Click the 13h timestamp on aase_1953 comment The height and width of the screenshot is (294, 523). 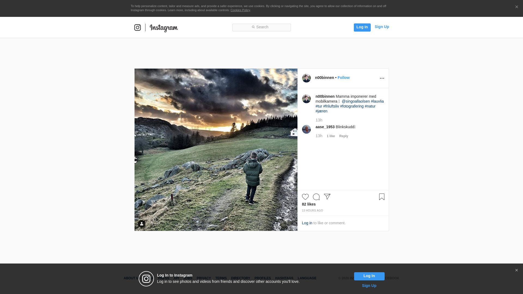point(319,136)
